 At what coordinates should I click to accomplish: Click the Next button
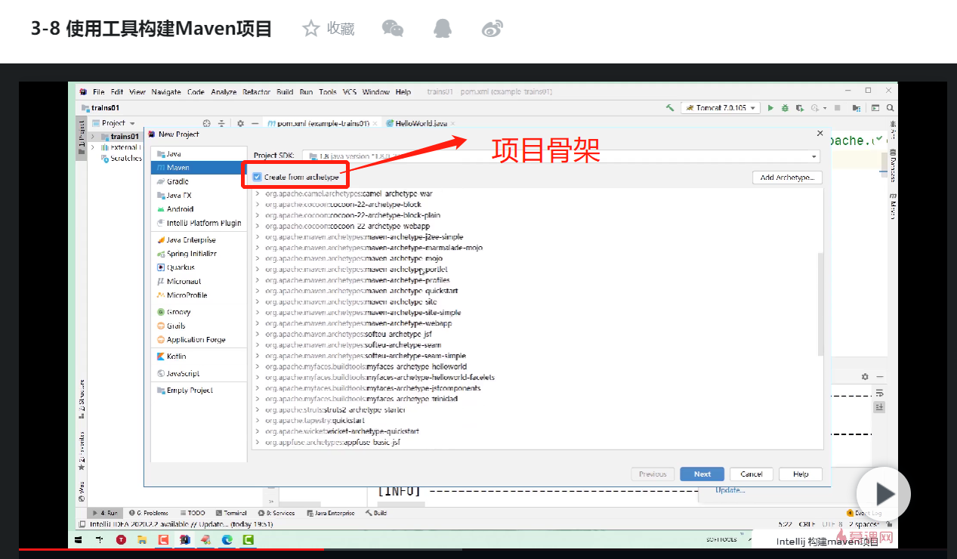point(702,474)
